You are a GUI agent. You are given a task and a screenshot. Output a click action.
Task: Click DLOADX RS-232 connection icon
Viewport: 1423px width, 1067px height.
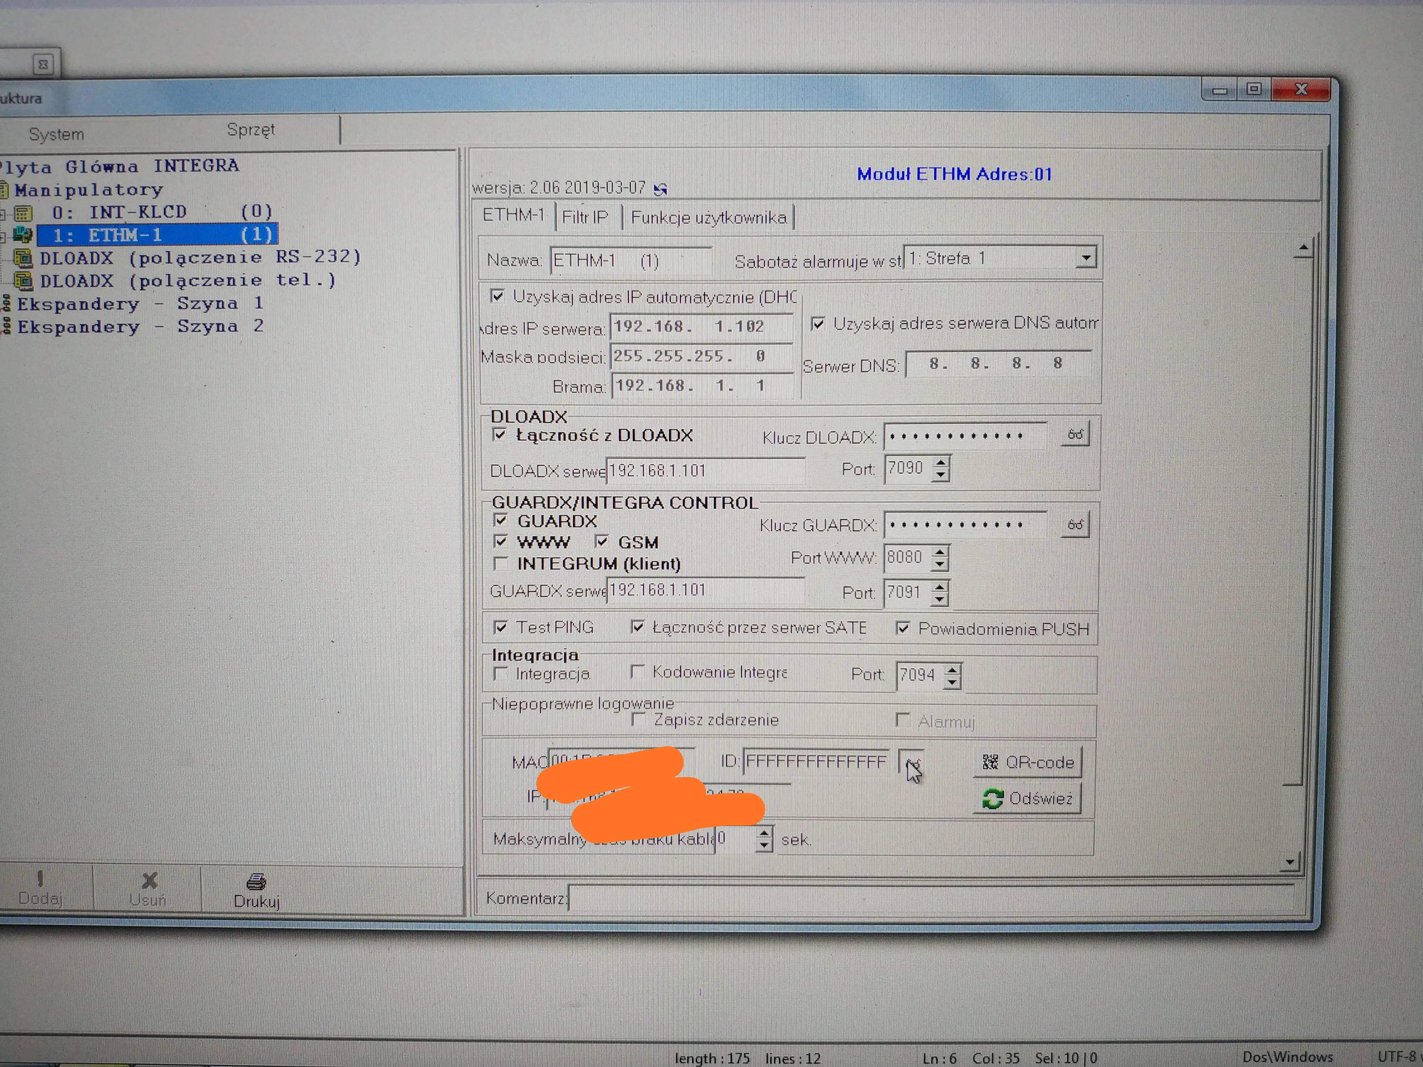click(x=23, y=258)
